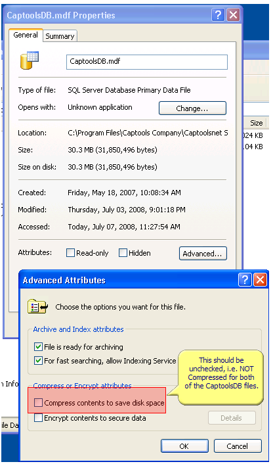Close the Advanced Attributes dialog
This screenshot has height=464, width=273.
[261, 279]
